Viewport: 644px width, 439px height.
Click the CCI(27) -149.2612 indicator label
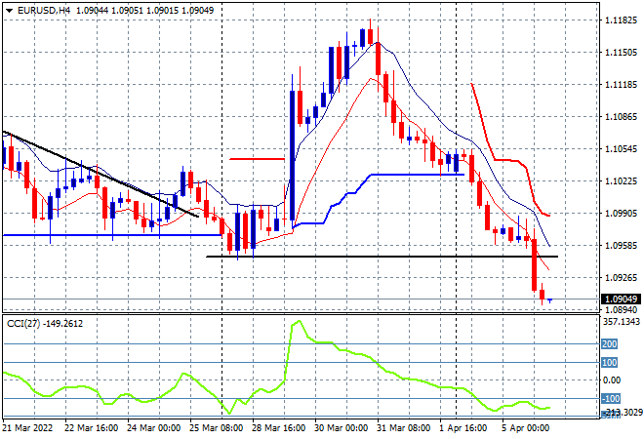(45, 324)
